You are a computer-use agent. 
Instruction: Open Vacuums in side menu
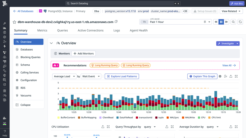[x=28, y=95]
